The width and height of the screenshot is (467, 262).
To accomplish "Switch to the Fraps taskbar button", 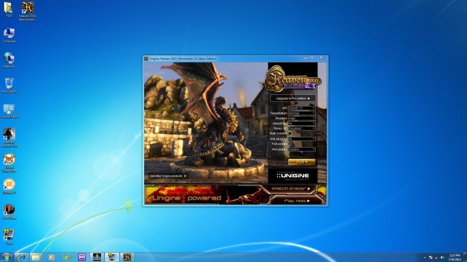I will (x=112, y=257).
